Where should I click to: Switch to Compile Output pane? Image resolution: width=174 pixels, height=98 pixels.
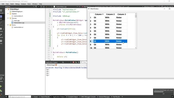tap(72, 97)
